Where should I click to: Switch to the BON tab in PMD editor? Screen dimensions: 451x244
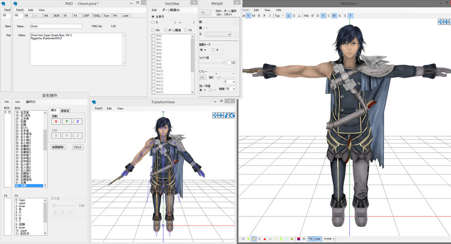click(x=57, y=16)
